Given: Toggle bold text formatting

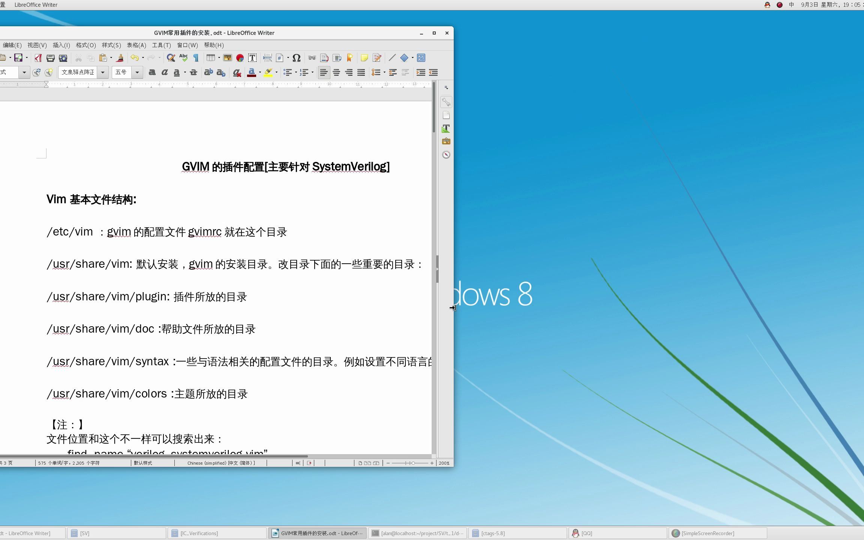Looking at the screenshot, I should pyautogui.click(x=152, y=72).
